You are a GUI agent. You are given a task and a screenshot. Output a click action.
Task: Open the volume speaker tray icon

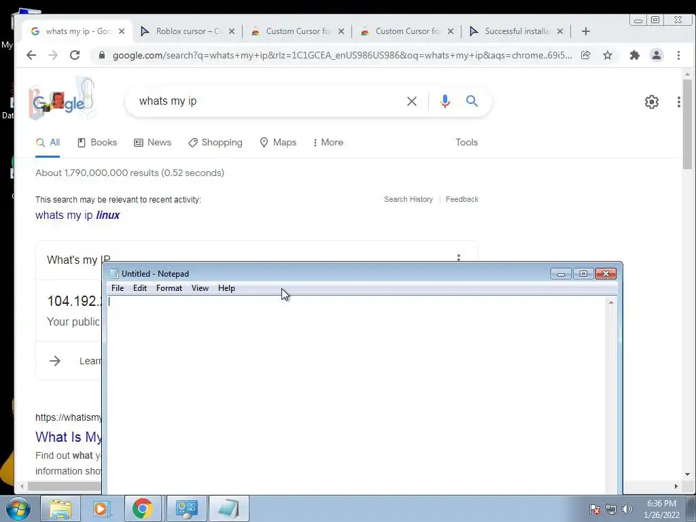tap(627, 508)
